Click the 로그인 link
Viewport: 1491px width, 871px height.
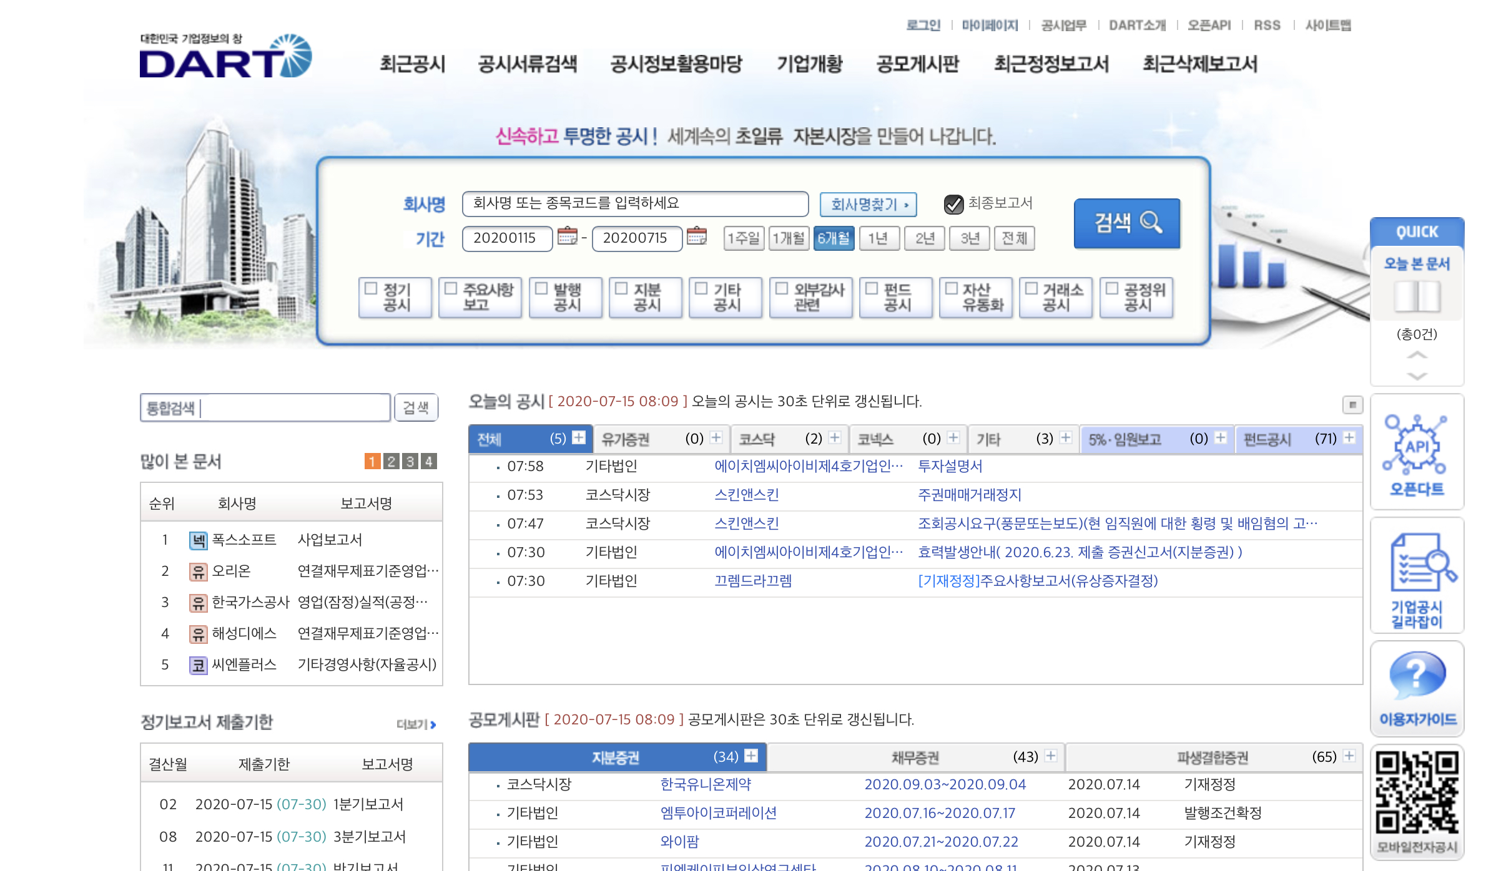[x=923, y=25]
